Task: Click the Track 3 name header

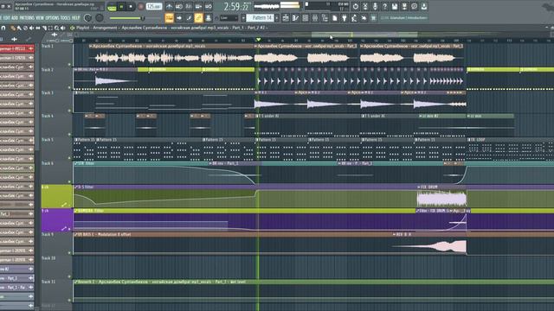Action: [48, 93]
